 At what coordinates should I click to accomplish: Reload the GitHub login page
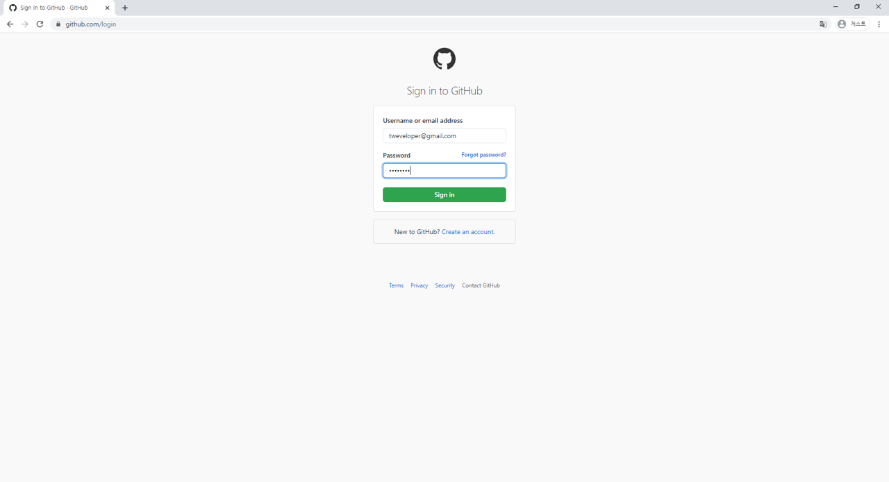click(40, 24)
